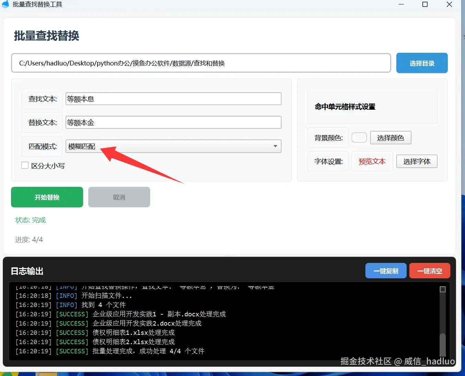Click the 替换文本 input containing 等额本金

coord(173,122)
